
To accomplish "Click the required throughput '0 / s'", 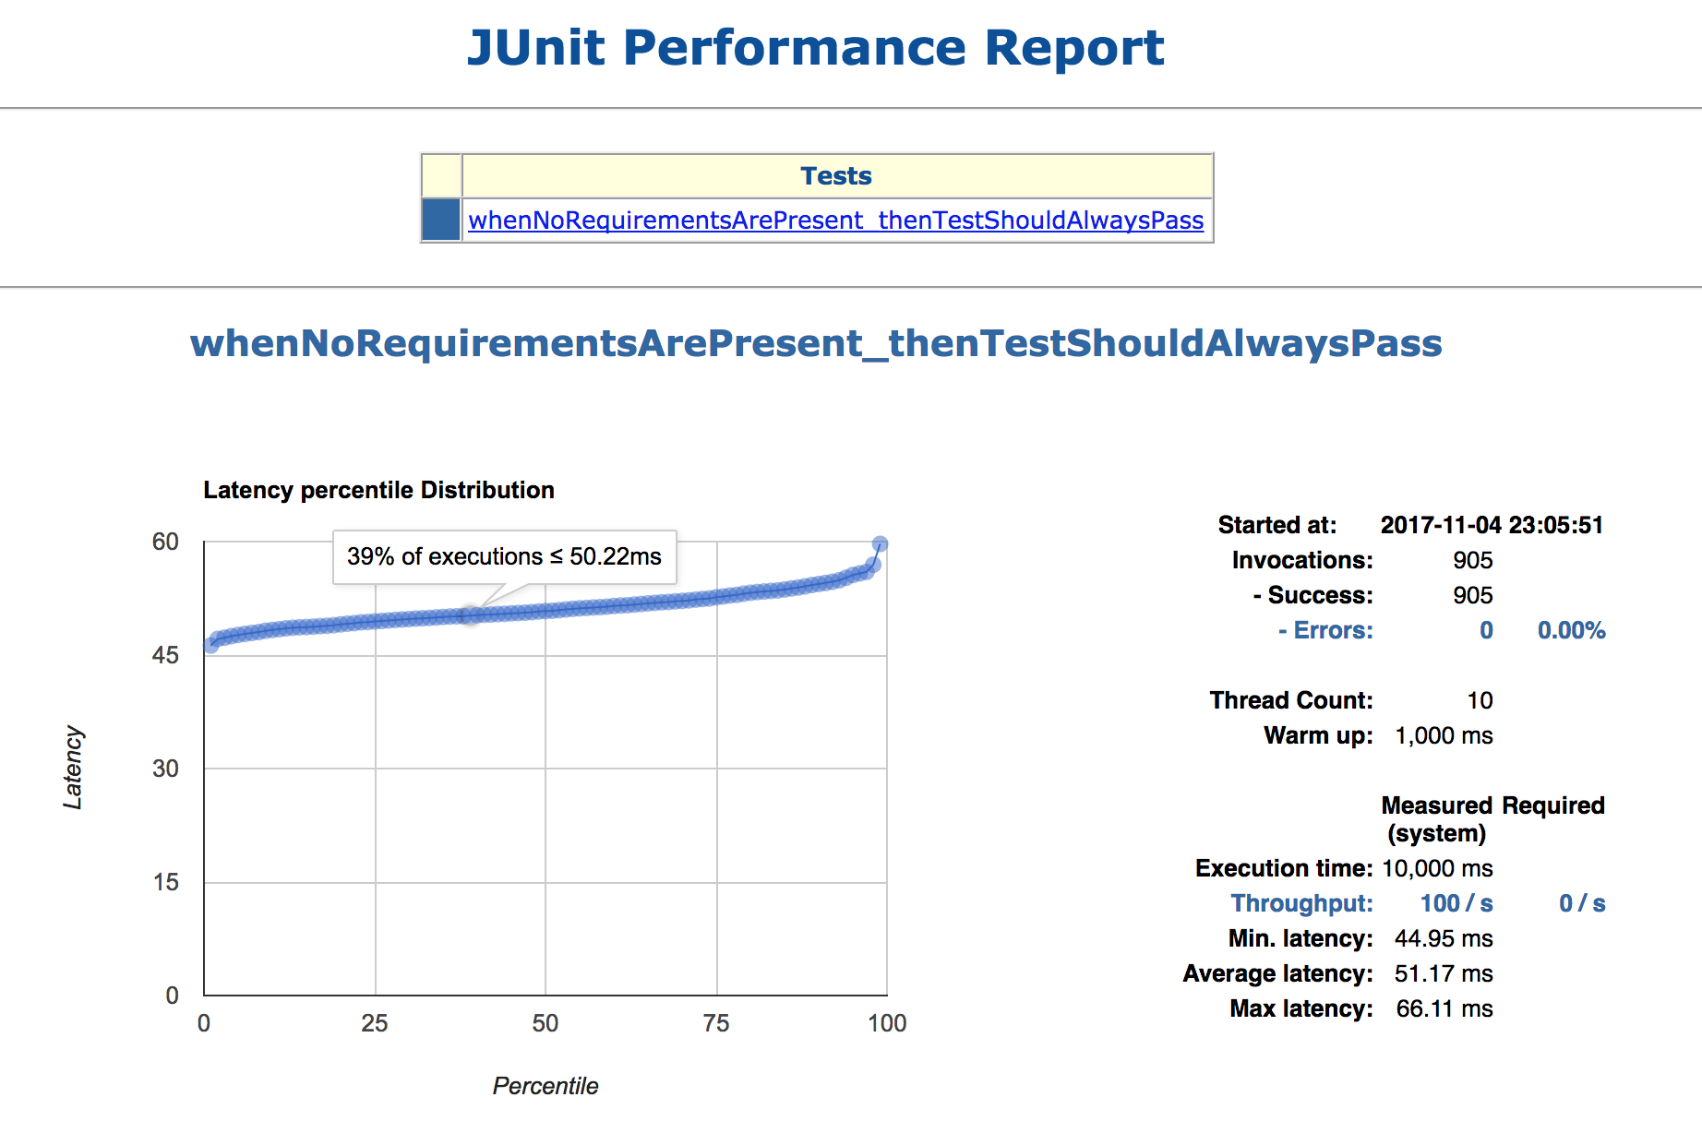I will 1582,903.
